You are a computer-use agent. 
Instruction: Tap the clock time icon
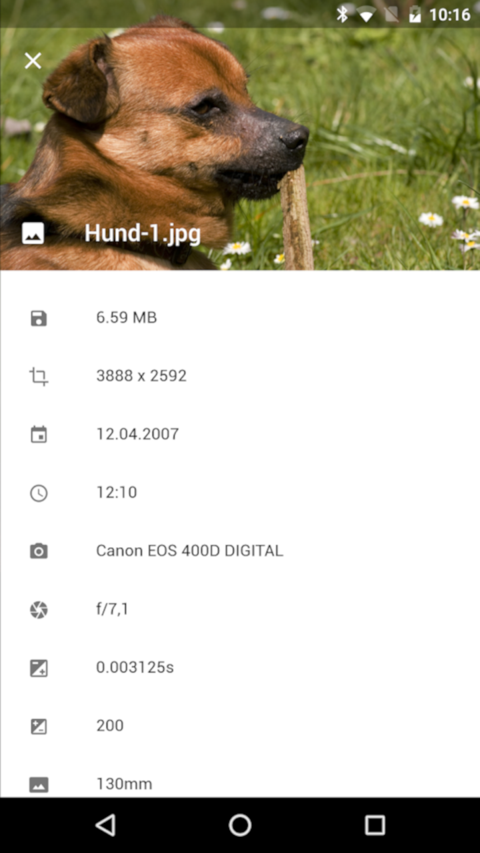[39, 493]
